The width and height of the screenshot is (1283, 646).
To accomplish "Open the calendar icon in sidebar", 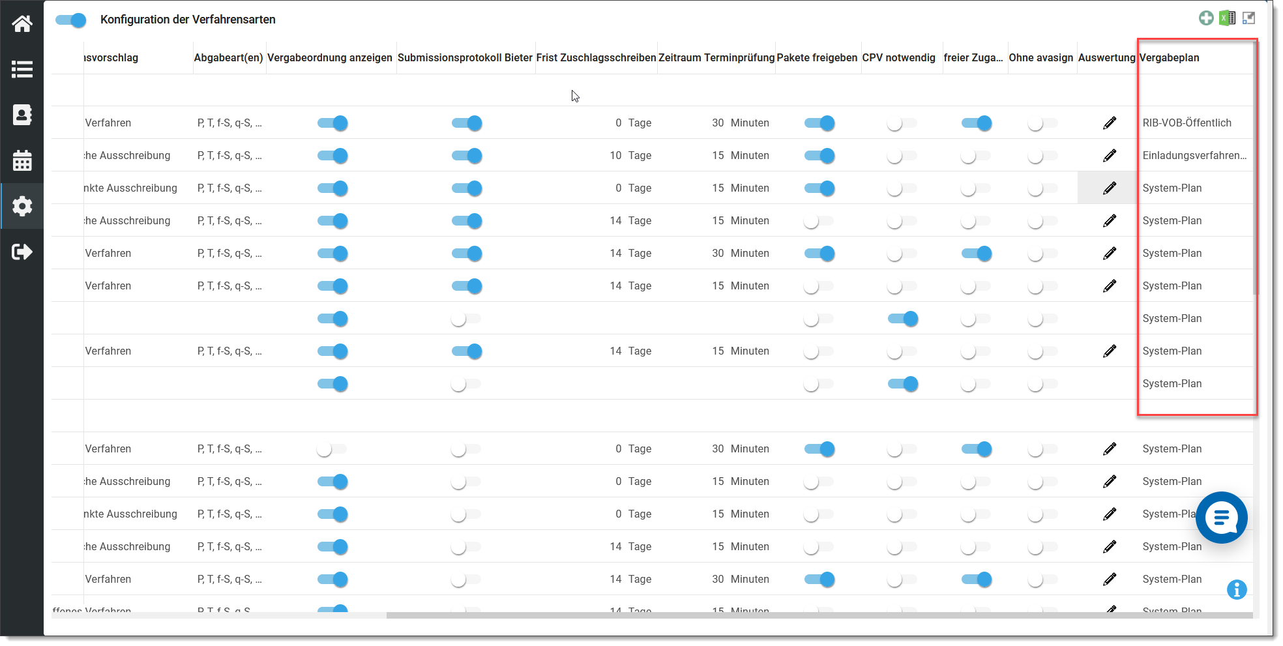I will (22, 160).
